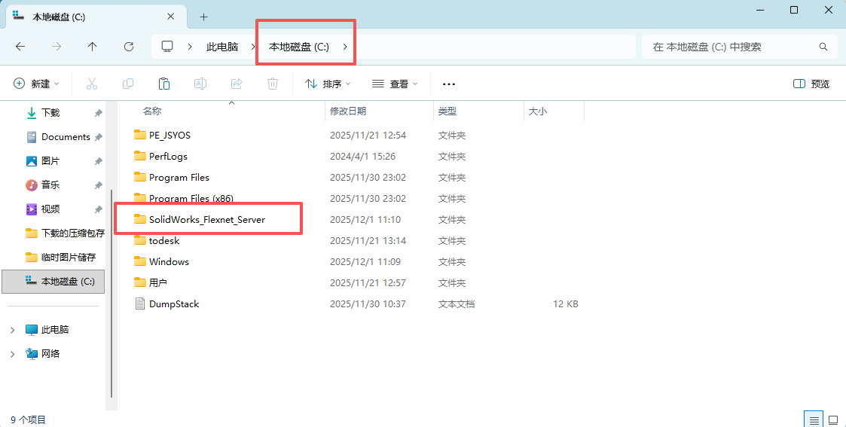Select the todesk folder
The height and width of the screenshot is (427, 846).
(164, 240)
